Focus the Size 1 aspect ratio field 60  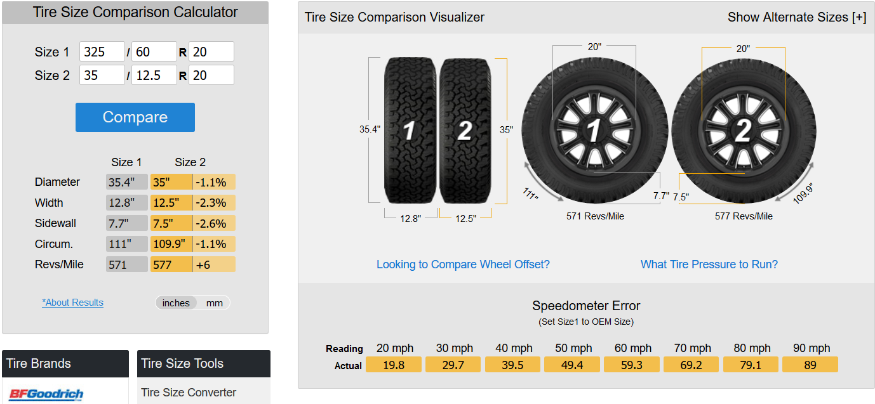pyautogui.click(x=154, y=52)
